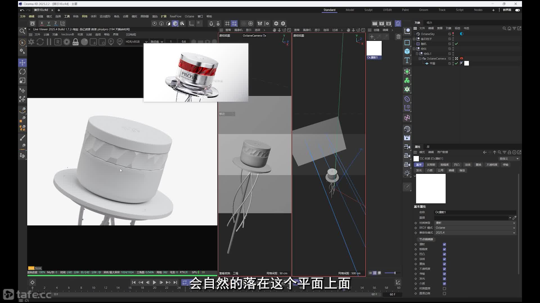Image resolution: width=540 pixels, height=303 pixels.
Task: Open the BRDF 模式 Octane dropdown
Action: click(475, 228)
